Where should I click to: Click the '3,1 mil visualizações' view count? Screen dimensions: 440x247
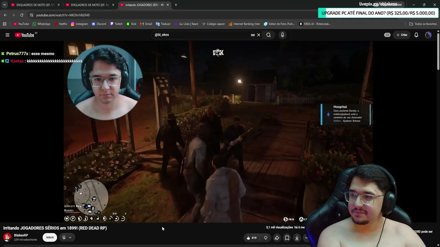coord(279,227)
